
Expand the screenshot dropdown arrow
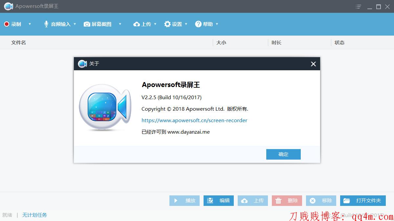120,24
